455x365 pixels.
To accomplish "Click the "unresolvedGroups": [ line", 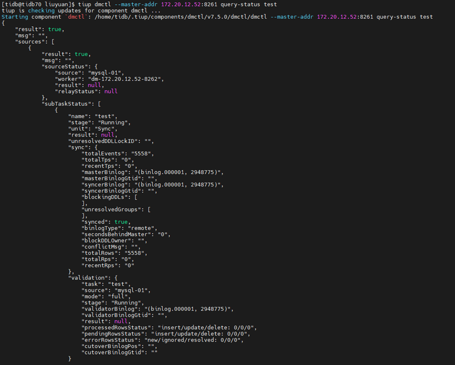I will [x=116, y=210].
